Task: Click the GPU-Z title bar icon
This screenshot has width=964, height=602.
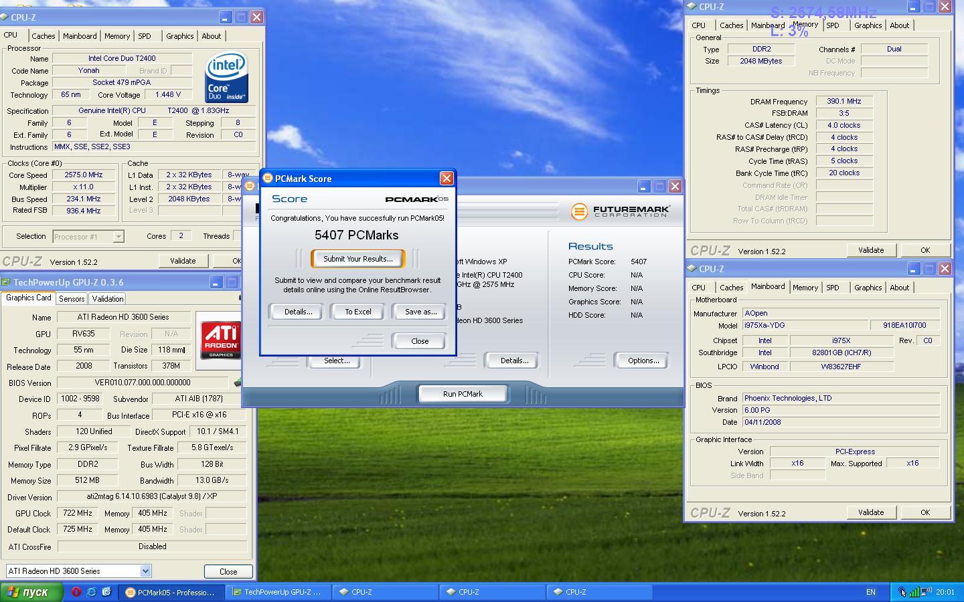Action: [x=6, y=282]
